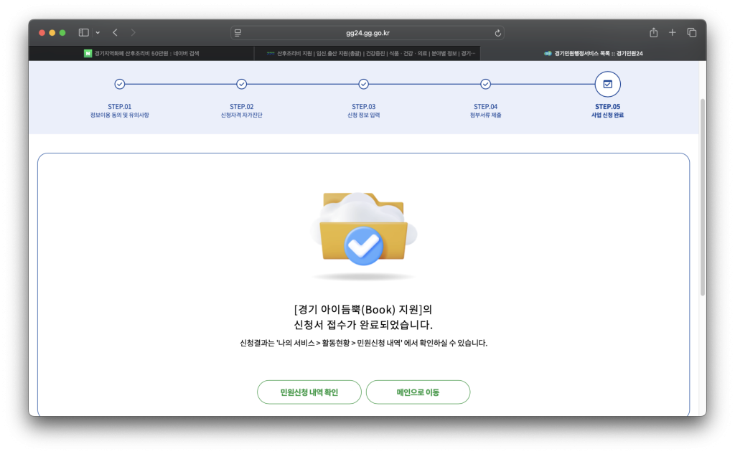
Task: Select the 경기민원24 tab
Action: (x=593, y=53)
